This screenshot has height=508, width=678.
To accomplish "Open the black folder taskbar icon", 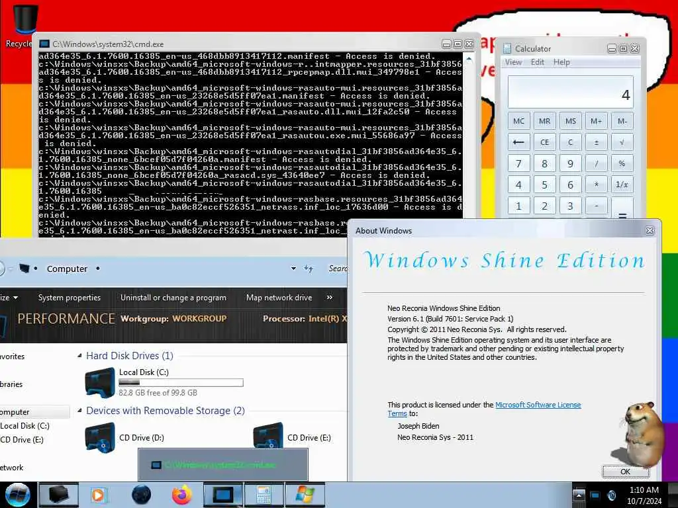I will click(x=58, y=495).
